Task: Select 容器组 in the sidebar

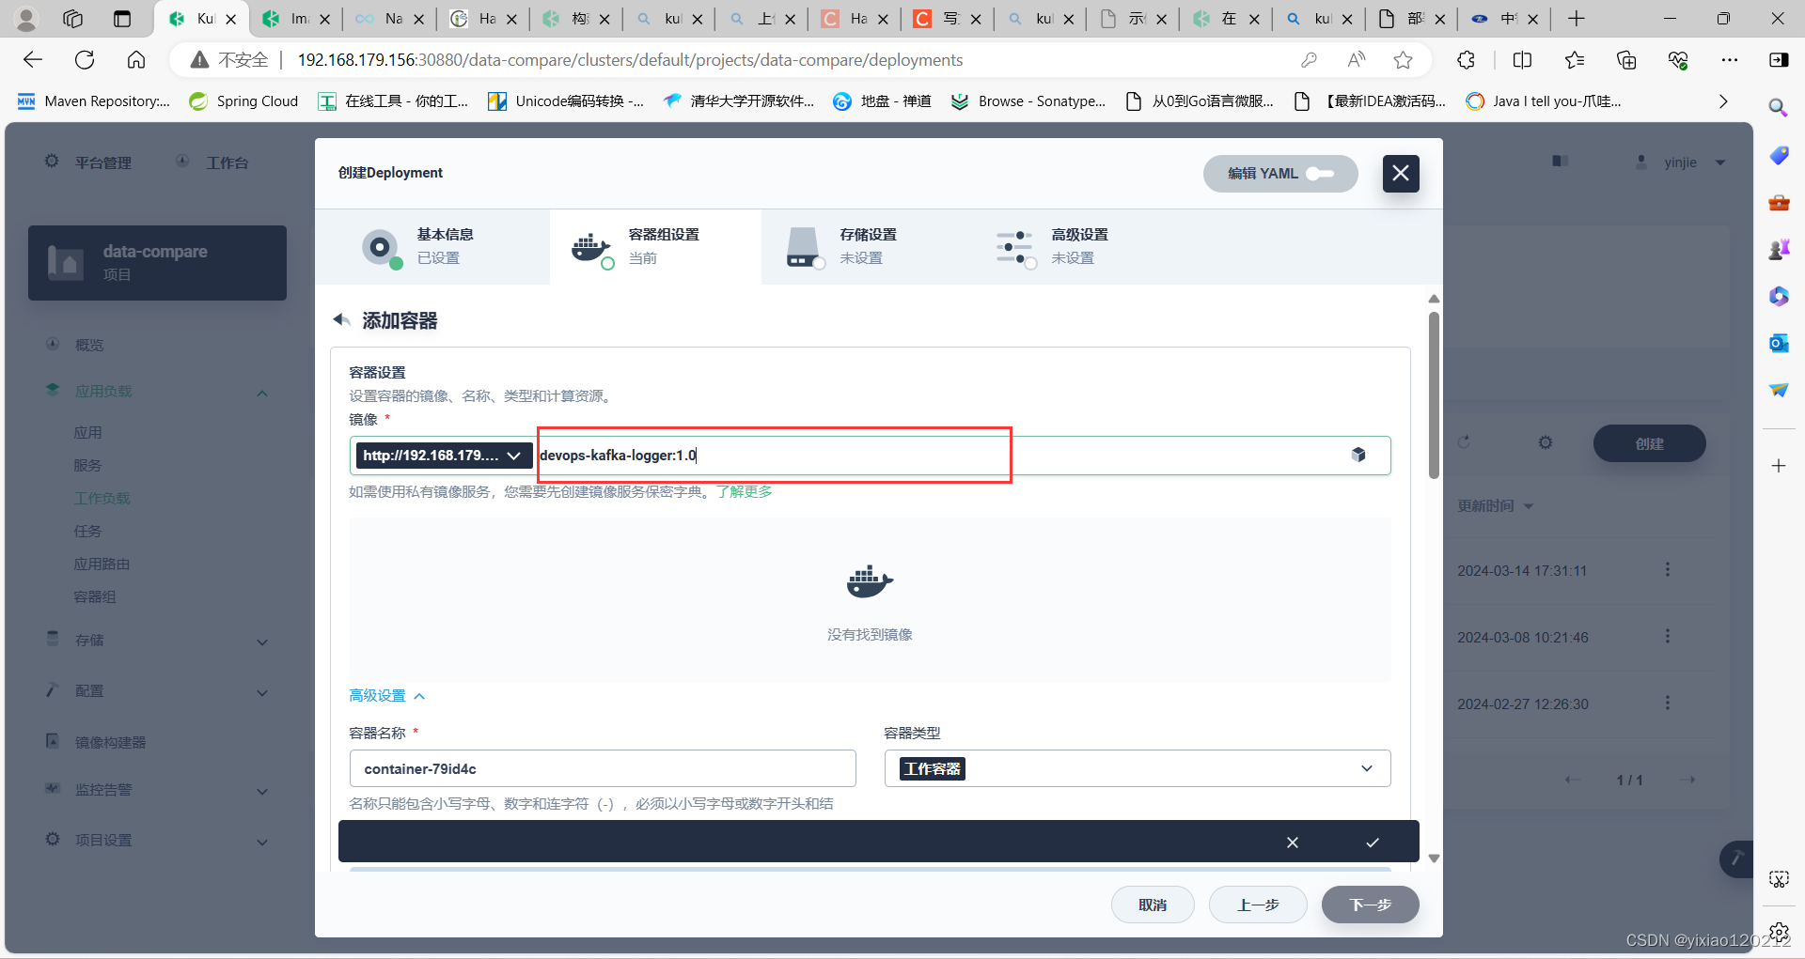Action: [95, 597]
